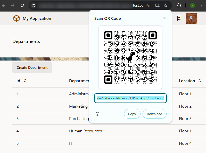The image size is (206, 153).
Task: Click the browser forward arrow
Action: [x=13, y=5]
